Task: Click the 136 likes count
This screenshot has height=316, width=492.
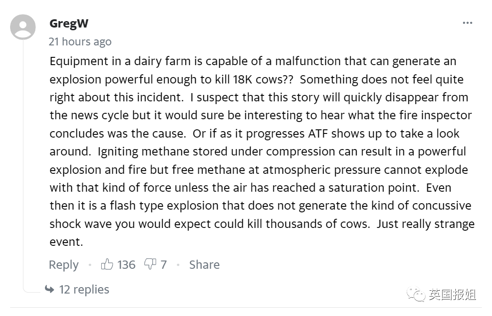Action: tap(126, 265)
